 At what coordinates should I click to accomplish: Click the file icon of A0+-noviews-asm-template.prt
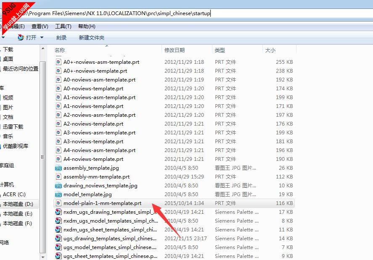tap(58, 62)
